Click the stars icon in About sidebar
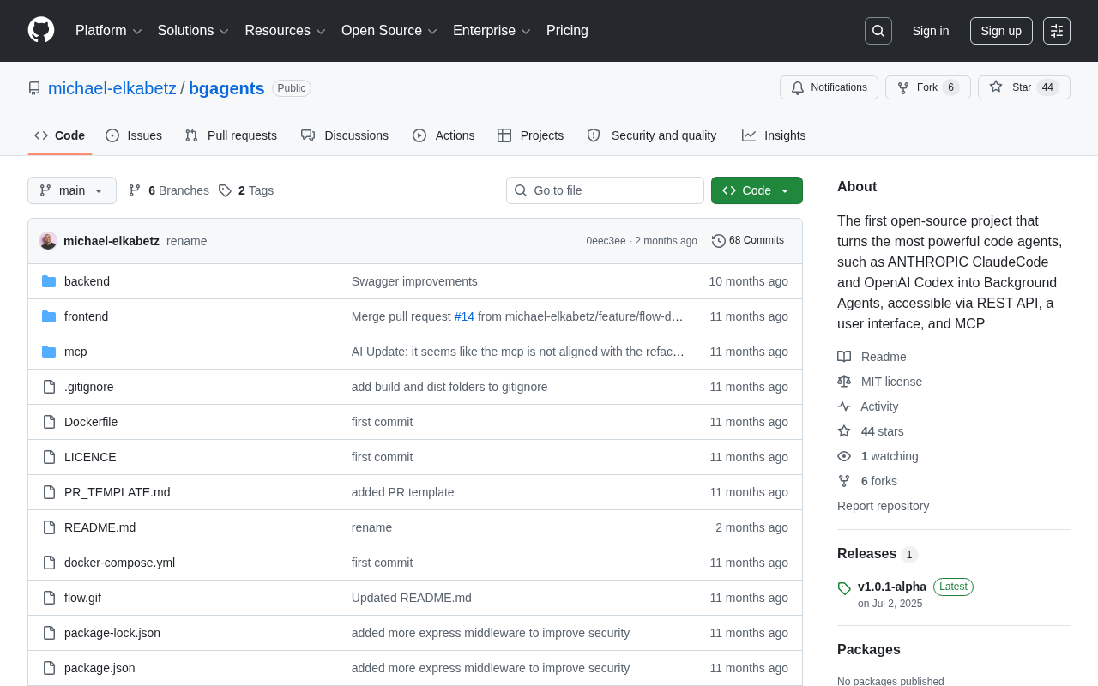1098x686 pixels. (x=844, y=431)
